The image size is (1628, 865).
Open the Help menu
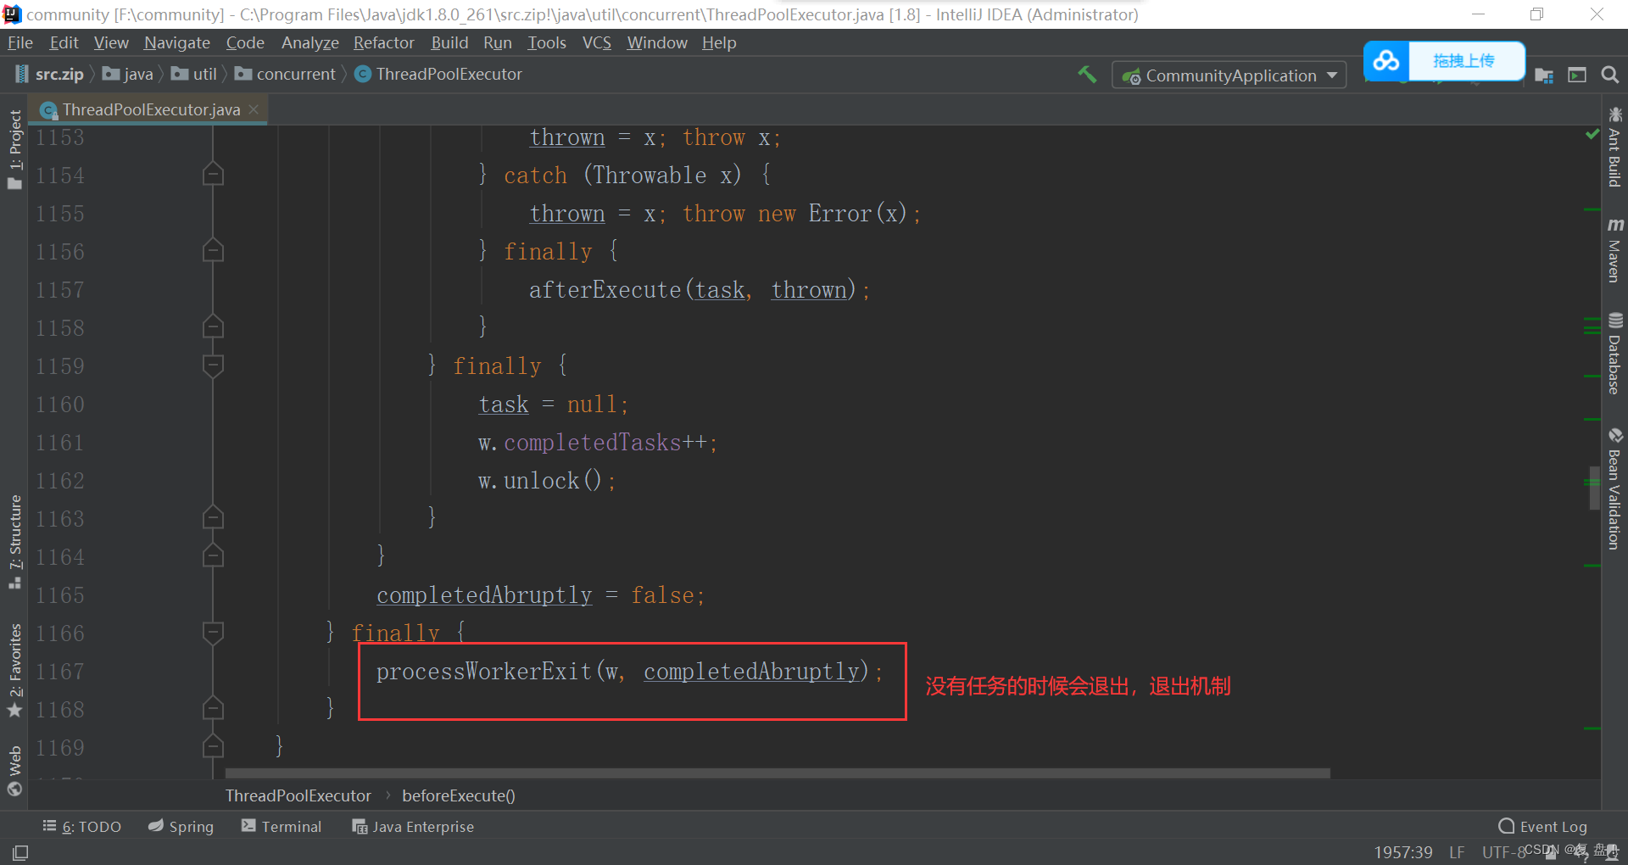[719, 43]
